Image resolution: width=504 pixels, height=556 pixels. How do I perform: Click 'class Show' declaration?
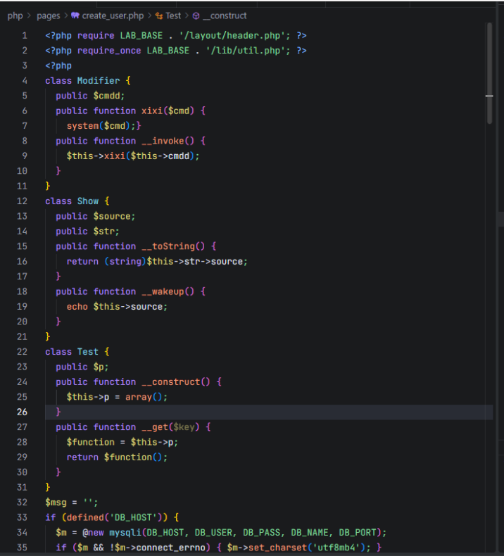click(72, 201)
